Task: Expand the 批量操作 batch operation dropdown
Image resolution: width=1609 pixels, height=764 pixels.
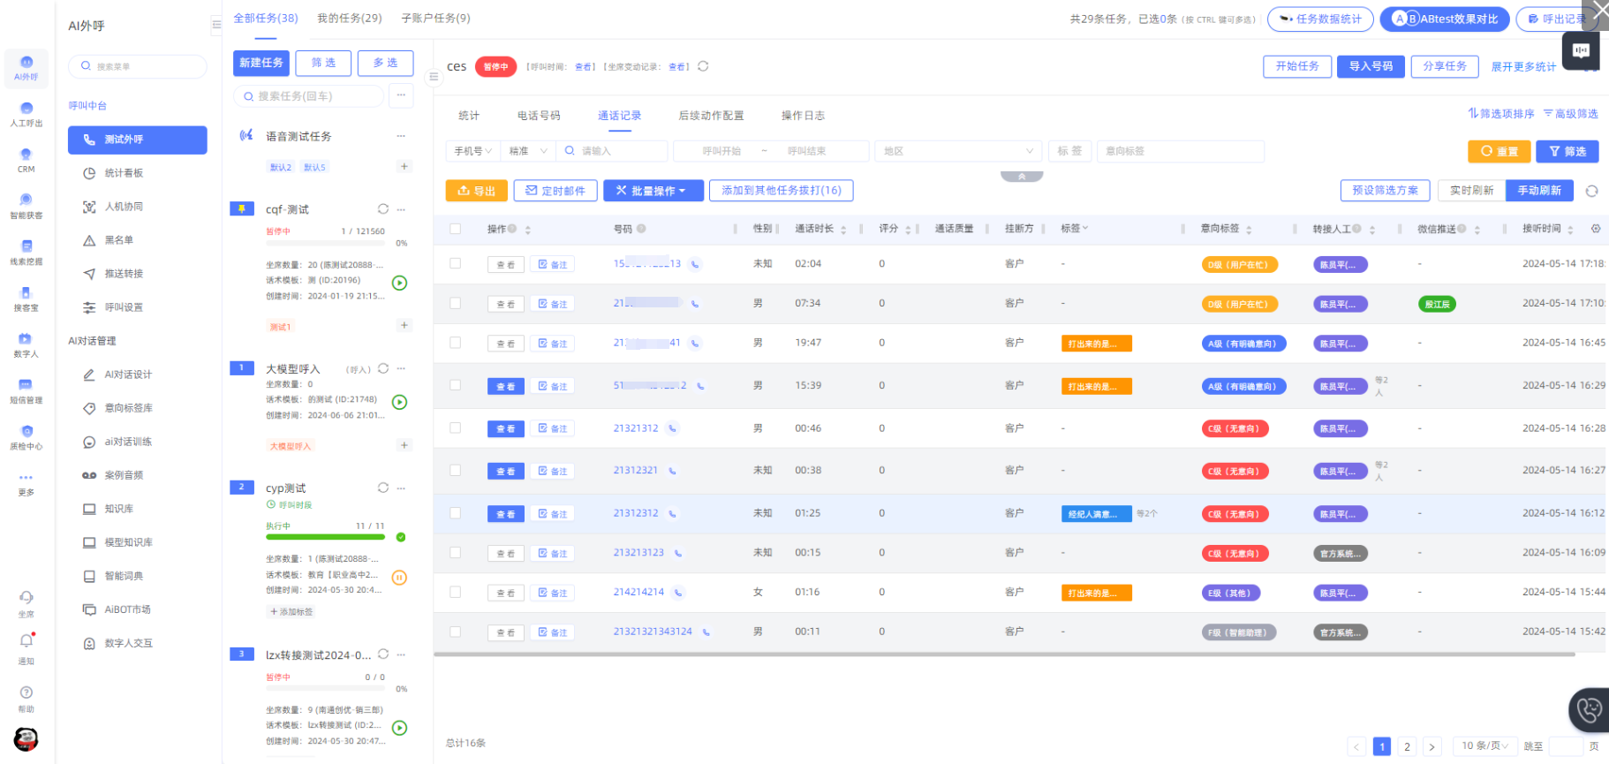Action: click(x=653, y=191)
